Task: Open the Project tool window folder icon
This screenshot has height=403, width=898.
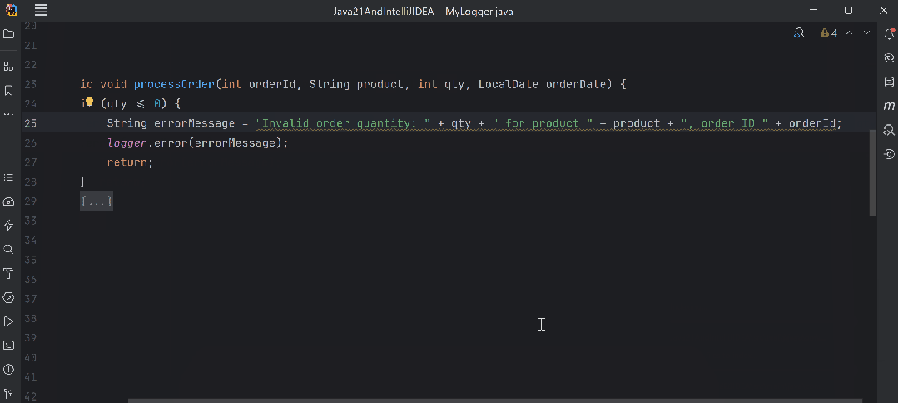Action: [x=8, y=34]
